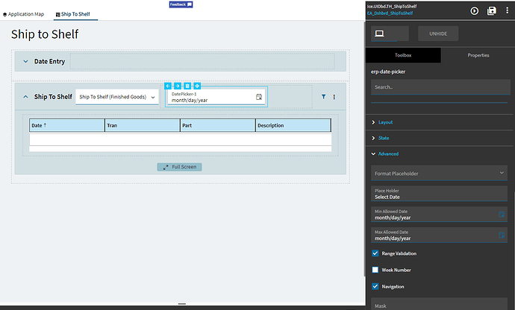Image resolution: width=515 pixels, height=310 pixels.
Task: Switch to the Application Map tab
Action: pos(23,14)
